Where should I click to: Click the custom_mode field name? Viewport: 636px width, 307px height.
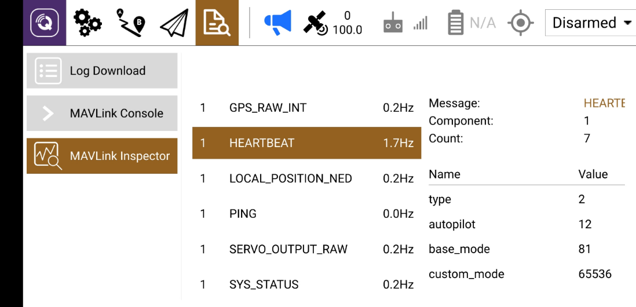[466, 274]
